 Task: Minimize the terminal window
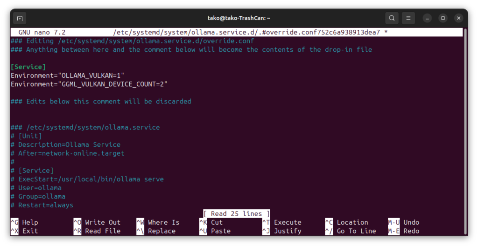pos(427,18)
